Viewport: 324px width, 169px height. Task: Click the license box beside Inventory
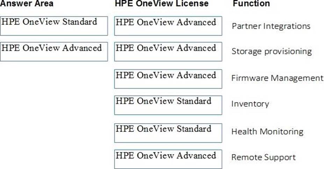pos(168,105)
